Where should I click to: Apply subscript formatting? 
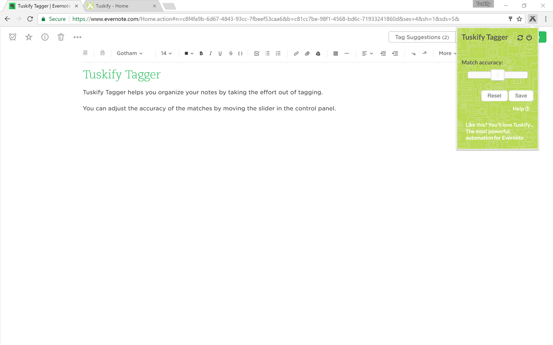[413, 53]
